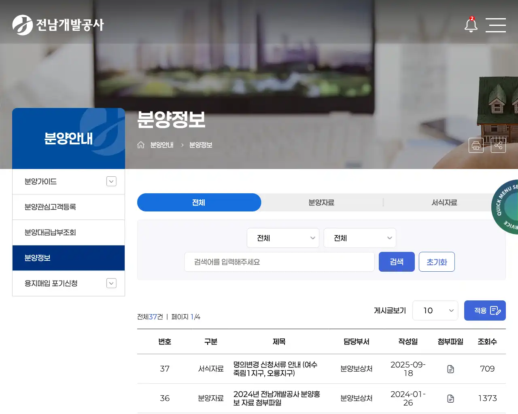Click the view count 709 cell

tap(487, 369)
